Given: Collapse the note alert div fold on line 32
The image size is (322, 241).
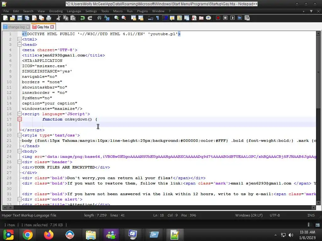Looking at the screenshot, I should click(x=19, y=199).
